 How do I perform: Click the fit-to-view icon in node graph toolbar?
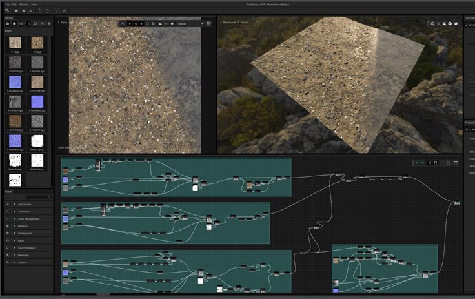pyautogui.click(x=449, y=163)
